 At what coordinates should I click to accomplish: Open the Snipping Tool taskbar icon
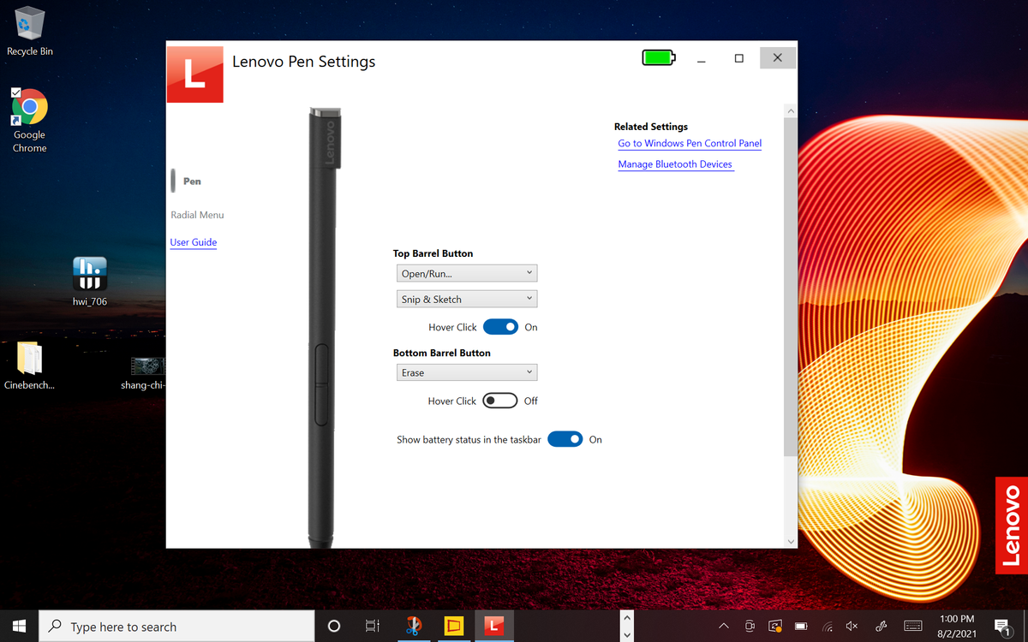coord(413,626)
